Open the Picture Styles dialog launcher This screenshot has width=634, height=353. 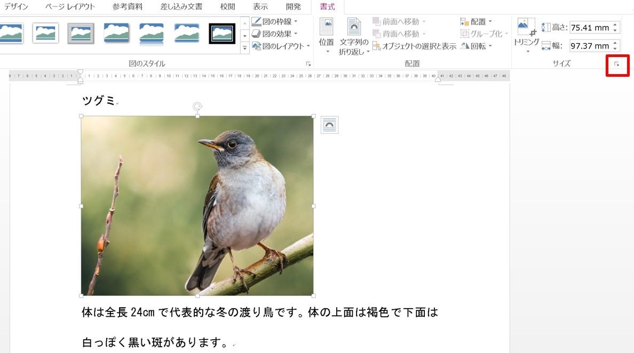pyautogui.click(x=308, y=64)
